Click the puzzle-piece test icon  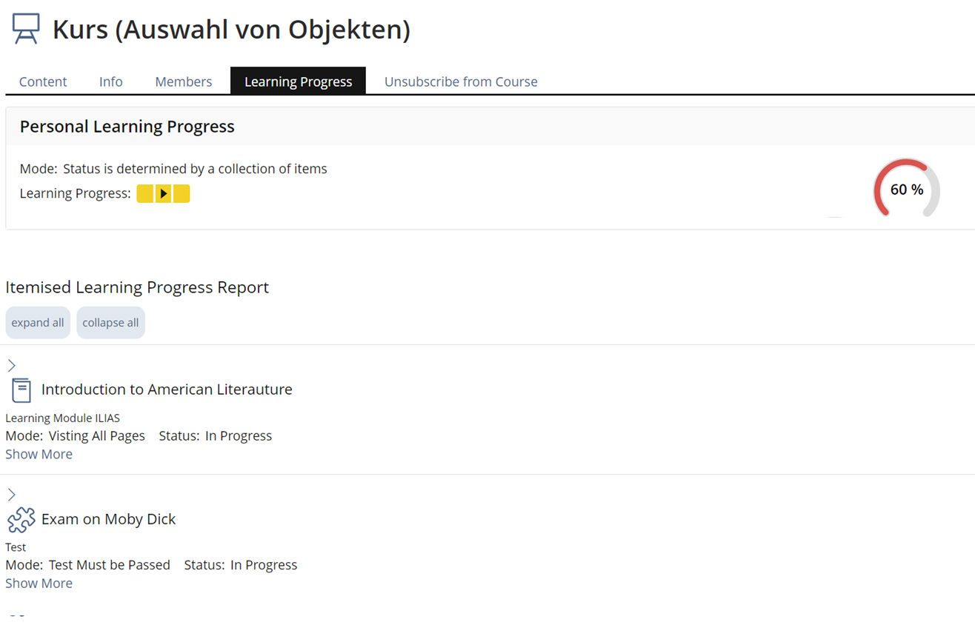21,520
